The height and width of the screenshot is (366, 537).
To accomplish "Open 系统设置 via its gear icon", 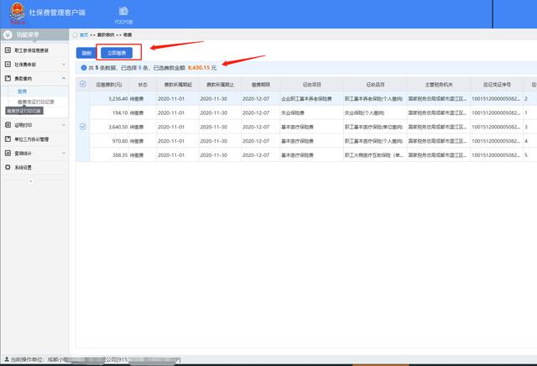I will [8, 167].
